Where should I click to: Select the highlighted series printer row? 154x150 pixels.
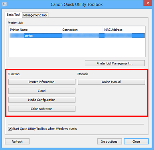pyautogui.click(x=77, y=36)
